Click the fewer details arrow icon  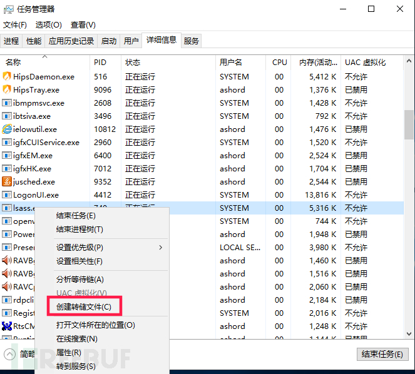point(10,354)
